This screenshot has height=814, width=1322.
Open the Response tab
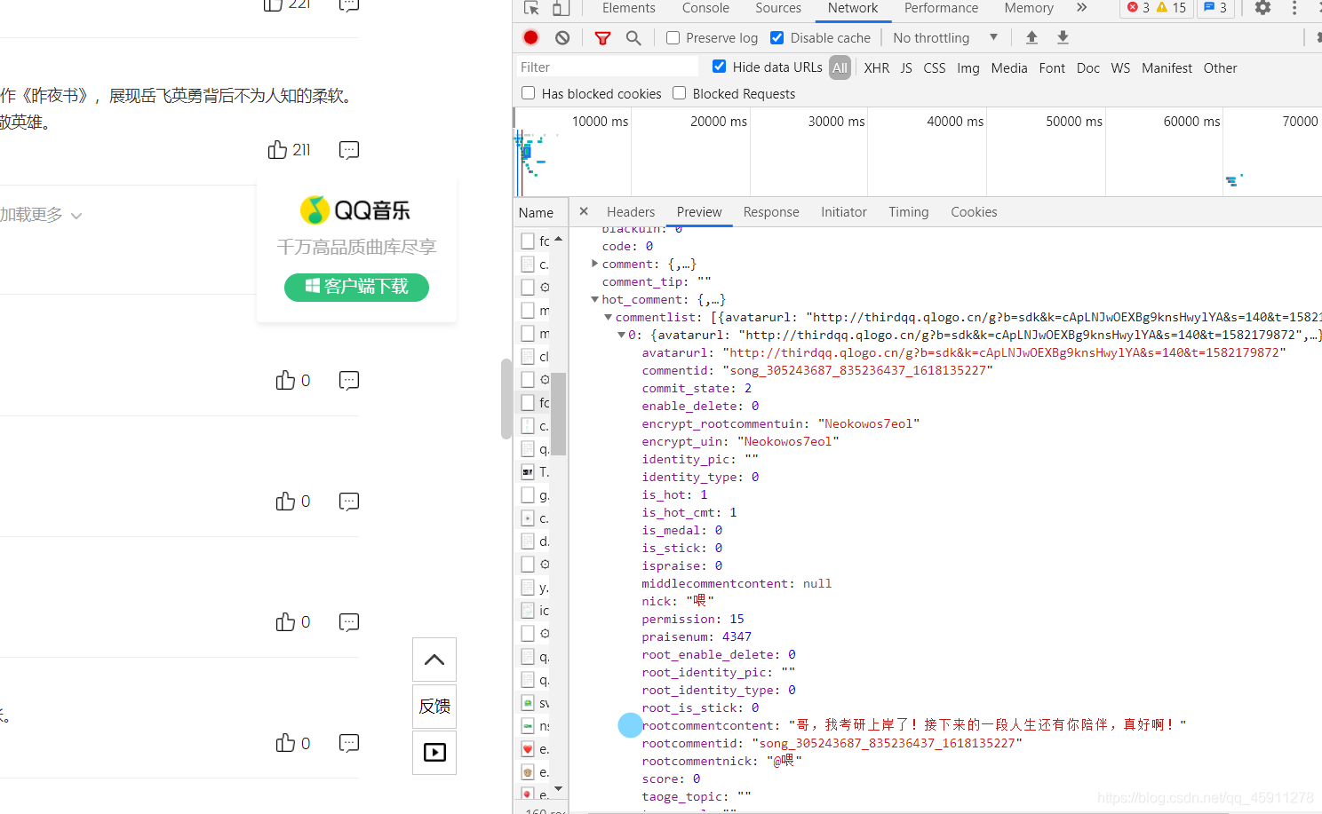tap(771, 212)
